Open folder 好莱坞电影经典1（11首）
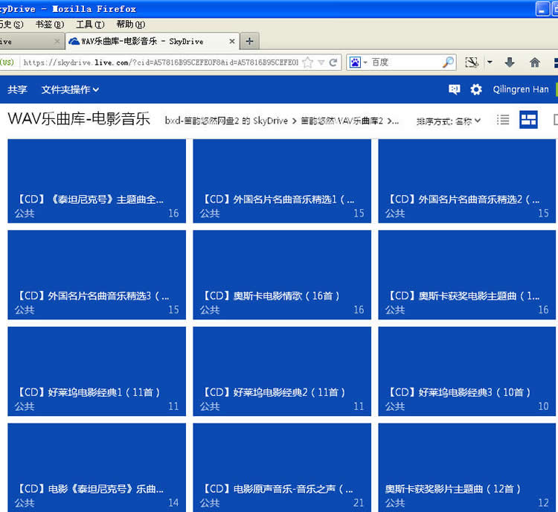 97,371
